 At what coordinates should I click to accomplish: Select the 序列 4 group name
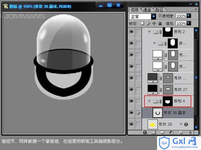(179, 101)
